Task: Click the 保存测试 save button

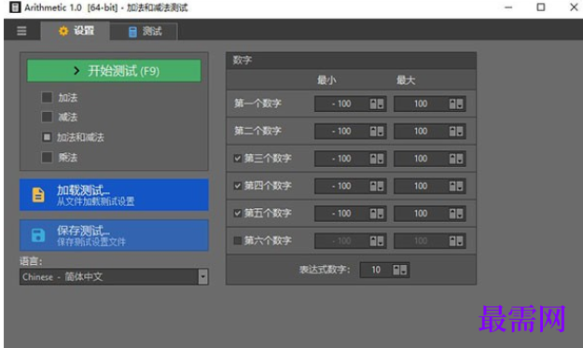Action: point(114,235)
